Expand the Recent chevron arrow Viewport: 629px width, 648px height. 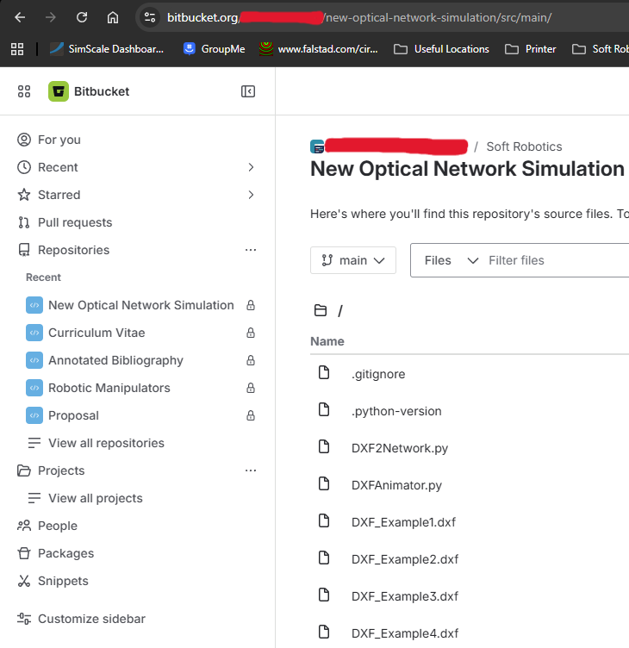tap(251, 167)
